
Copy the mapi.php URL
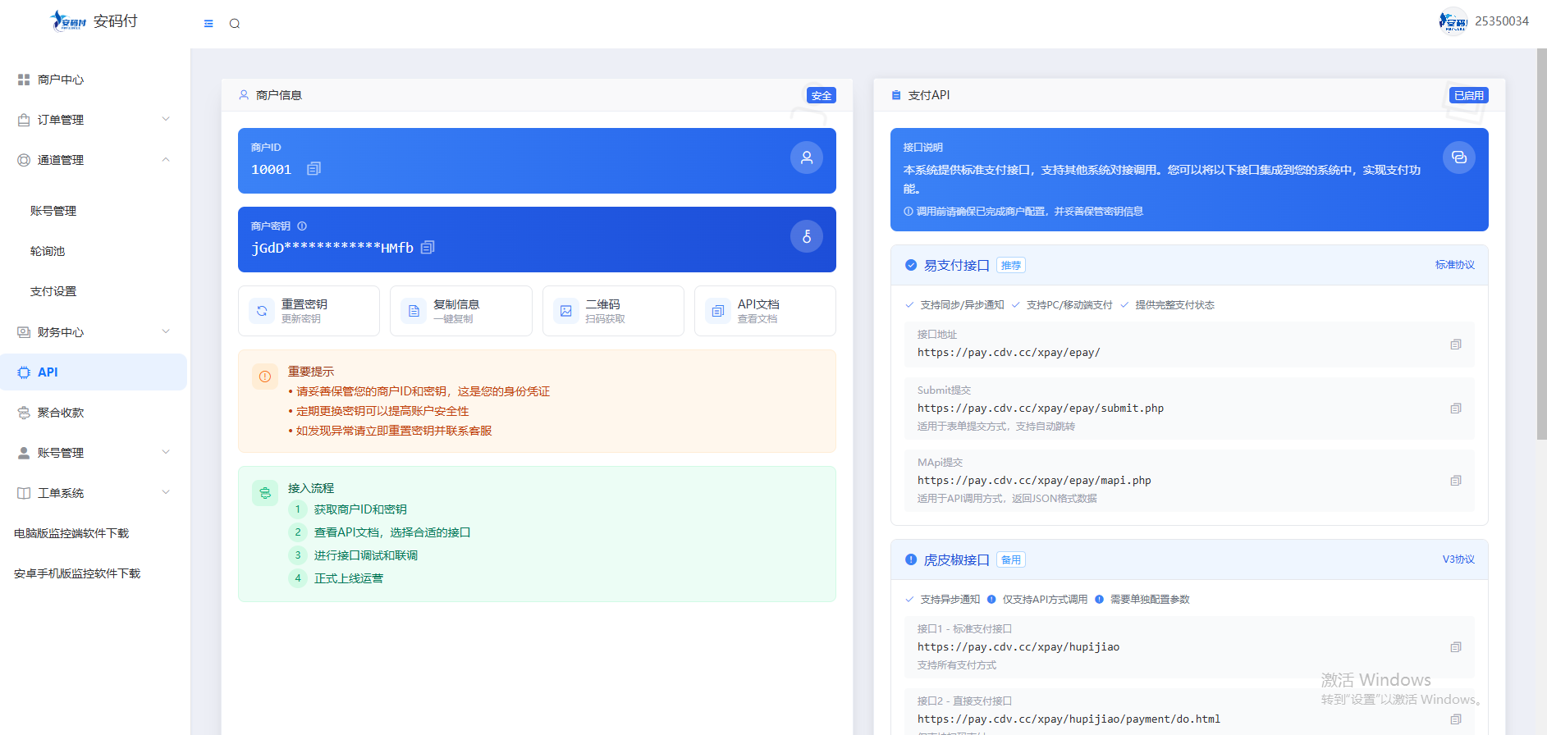(1455, 481)
